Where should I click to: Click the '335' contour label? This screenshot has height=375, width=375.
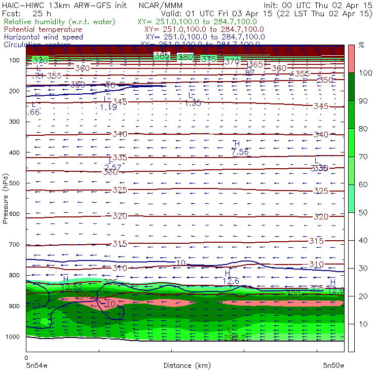coord(120,158)
